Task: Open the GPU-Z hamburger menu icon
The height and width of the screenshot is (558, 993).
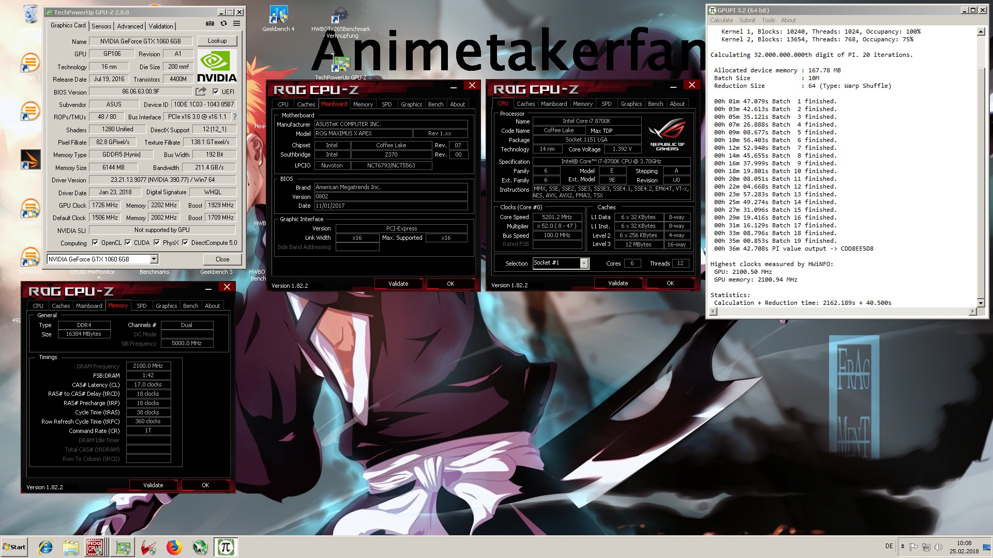Action: pyautogui.click(x=236, y=24)
